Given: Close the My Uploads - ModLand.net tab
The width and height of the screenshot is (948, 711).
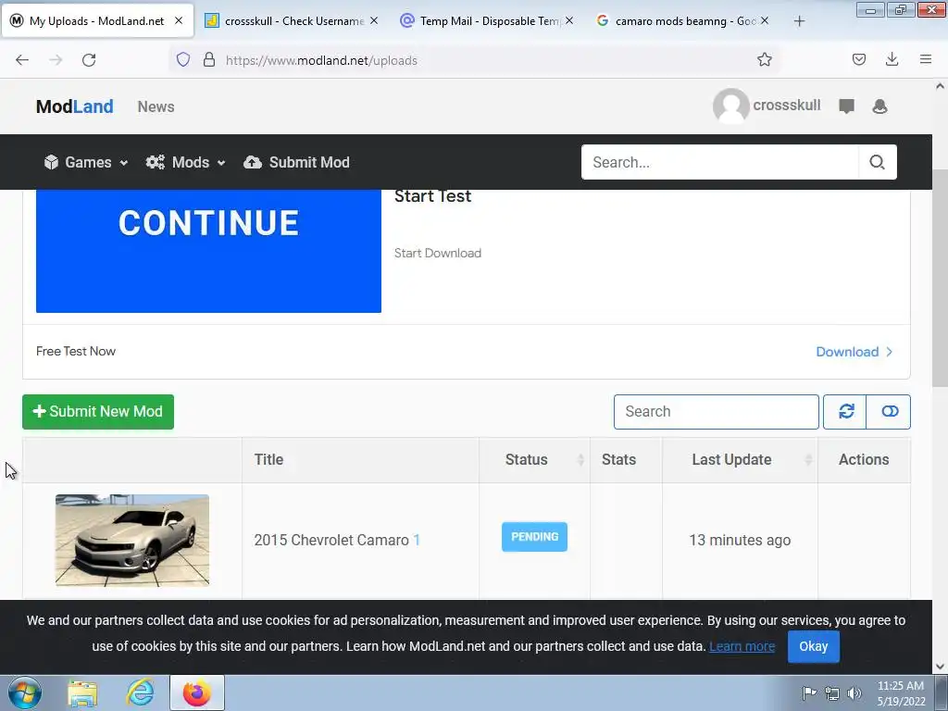Looking at the screenshot, I should [x=179, y=20].
